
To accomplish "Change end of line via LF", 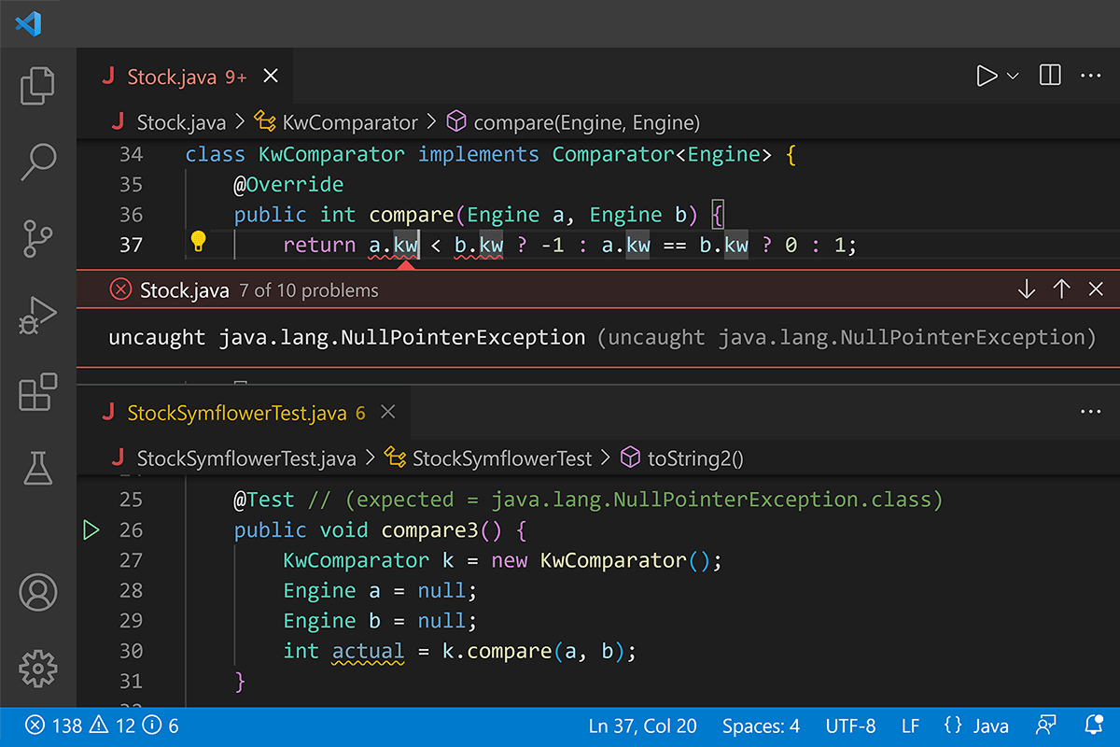I will tap(910, 726).
